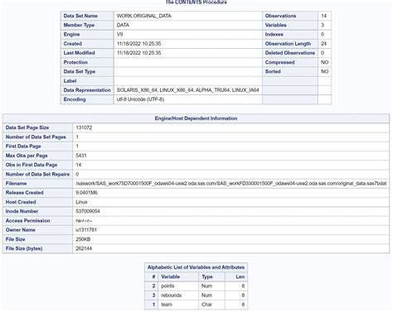Image resolution: width=393 pixels, height=312 pixels.
Task: Select the Observations row label
Action: 280,16
